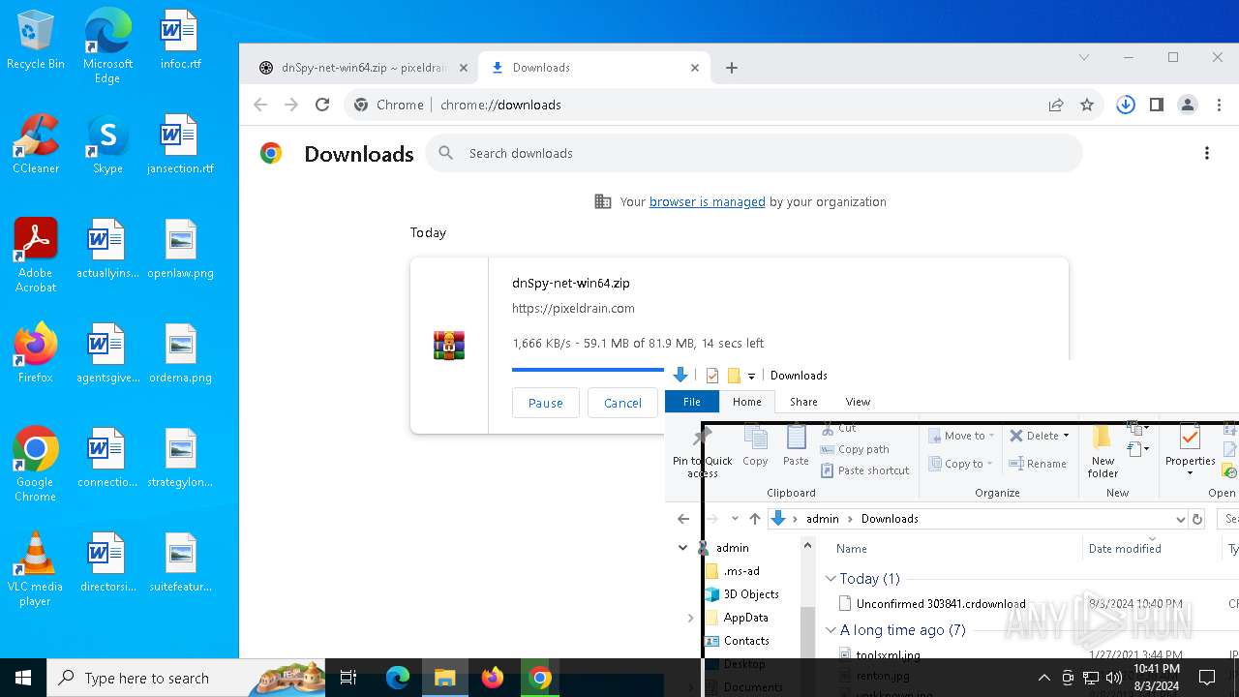
Task: Select the orderna.png desktop file
Action: [x=180, y=354]
